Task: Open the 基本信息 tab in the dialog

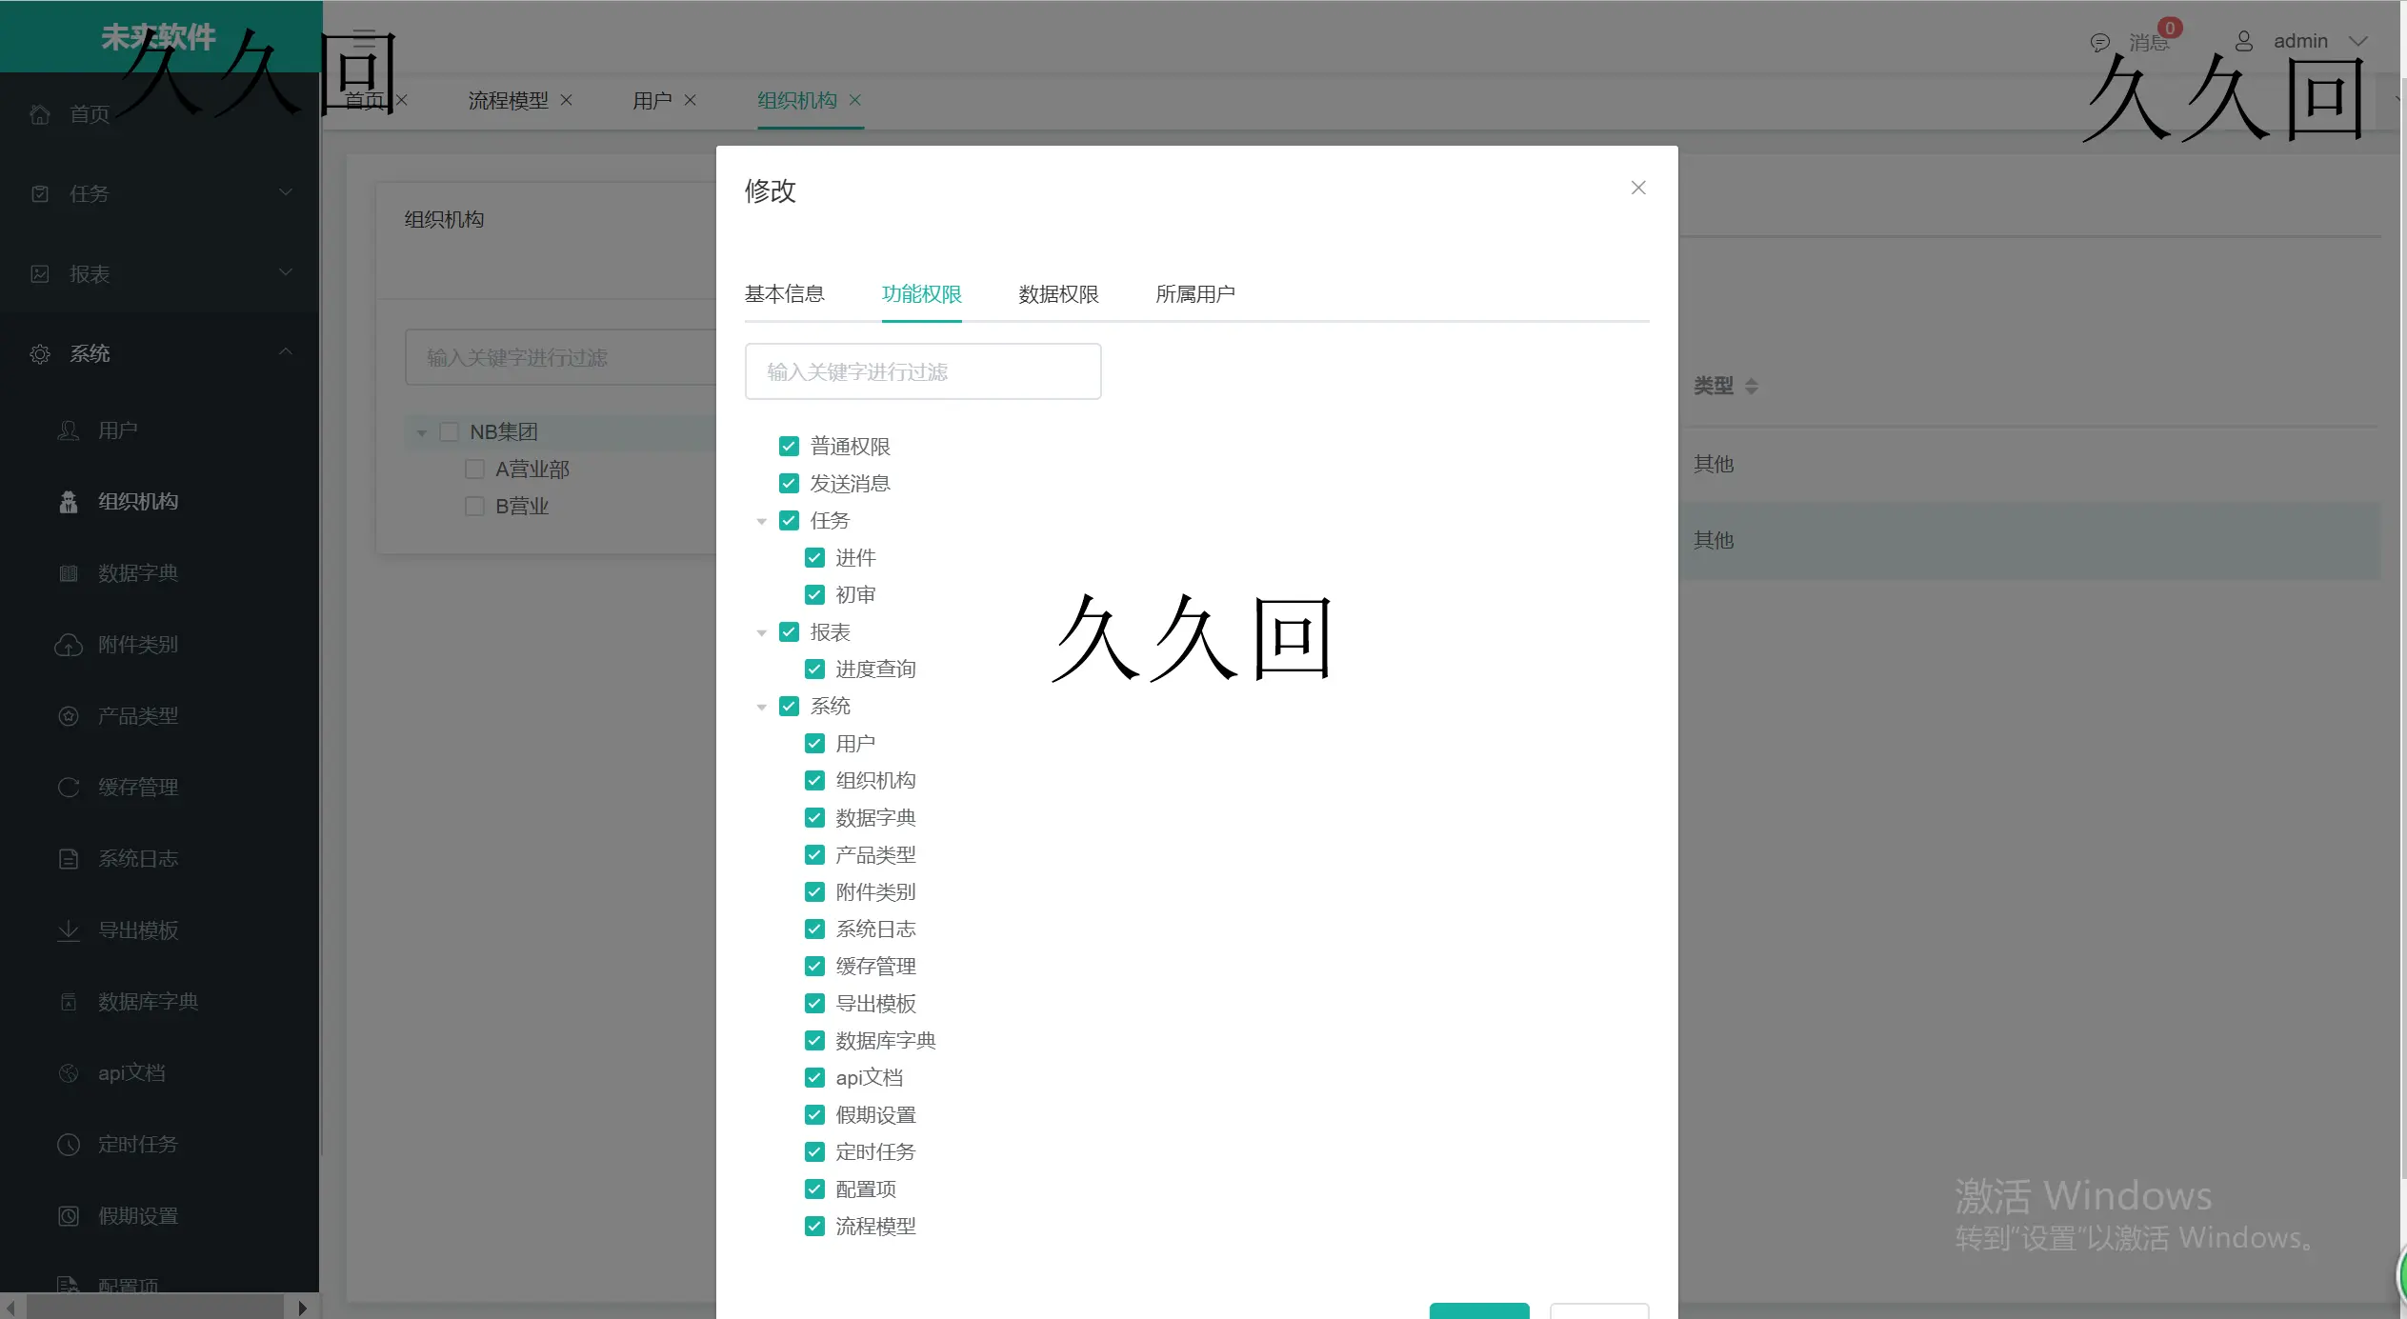Action: pos(785,294)
